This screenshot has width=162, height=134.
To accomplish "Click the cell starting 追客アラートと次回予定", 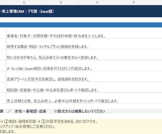I will click(x=84, y=77).
